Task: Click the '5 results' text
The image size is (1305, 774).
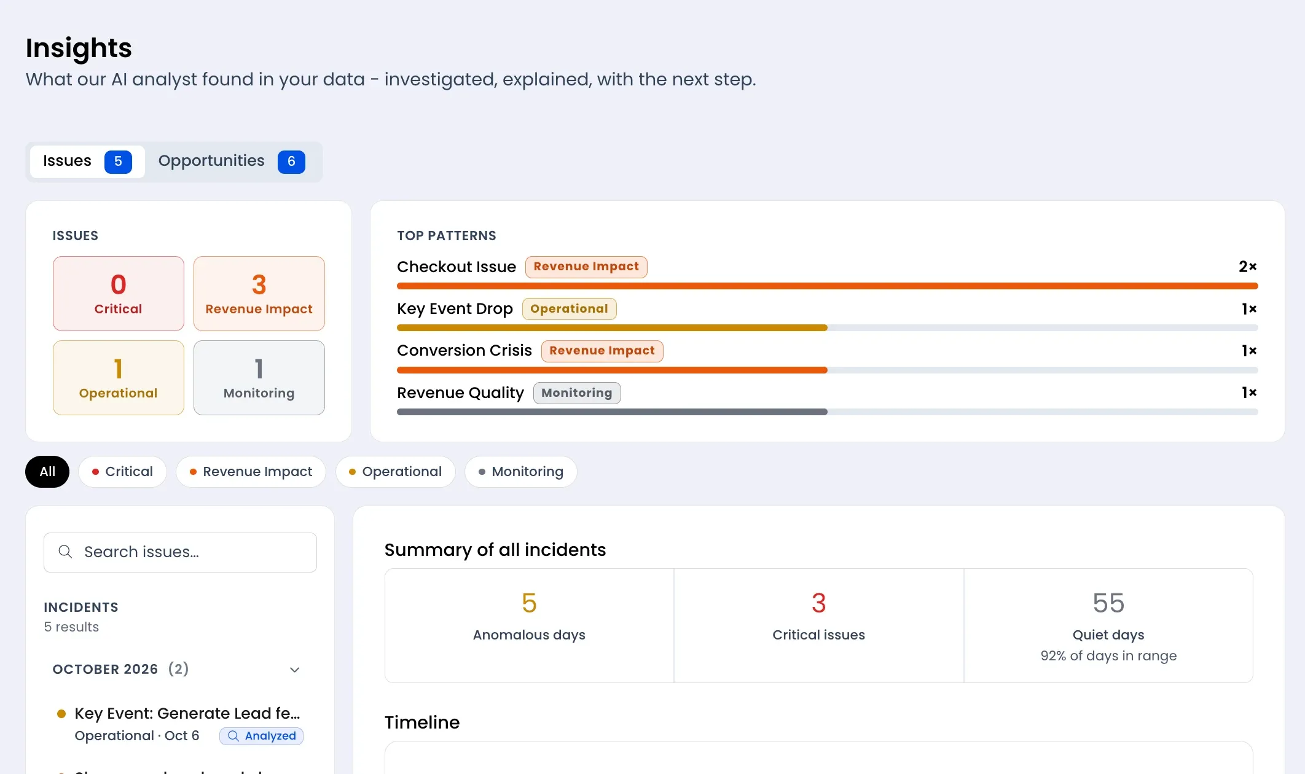Action: pos(71,627)
